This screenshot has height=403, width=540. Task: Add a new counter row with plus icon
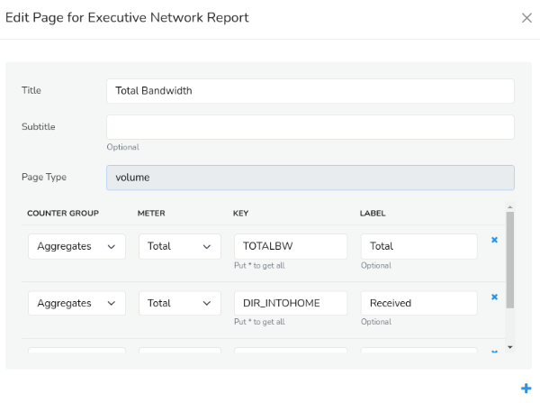tap(526, 389)
